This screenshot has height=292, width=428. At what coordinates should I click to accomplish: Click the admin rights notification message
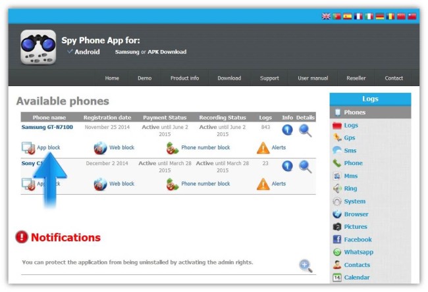coord(138,262)
